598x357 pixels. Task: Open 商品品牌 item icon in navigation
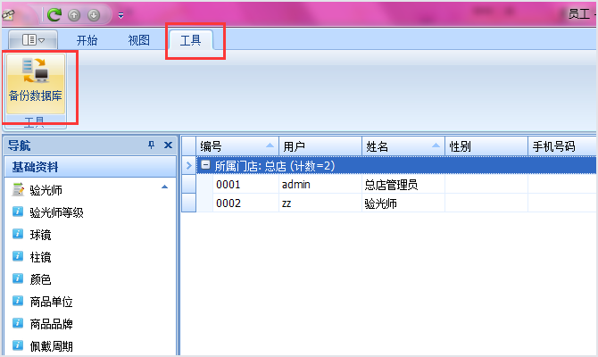pos(18,323)
